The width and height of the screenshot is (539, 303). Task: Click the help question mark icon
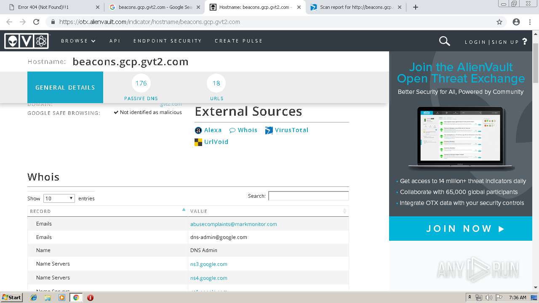[525, 41]
